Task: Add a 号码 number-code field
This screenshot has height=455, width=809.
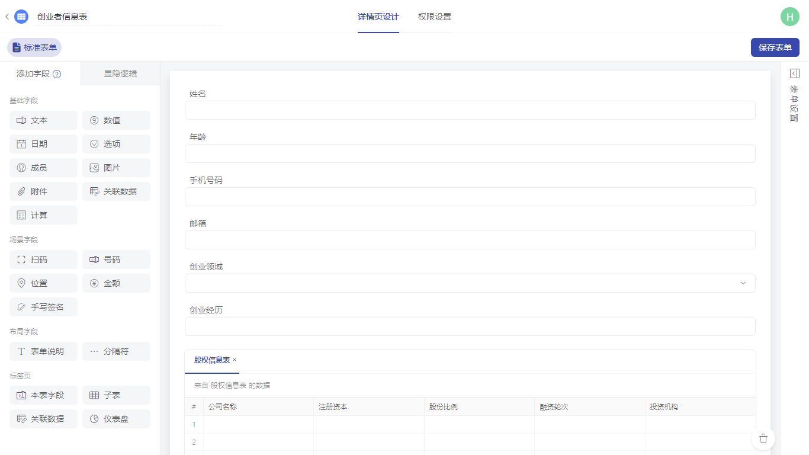Action: tap(116, 259)
